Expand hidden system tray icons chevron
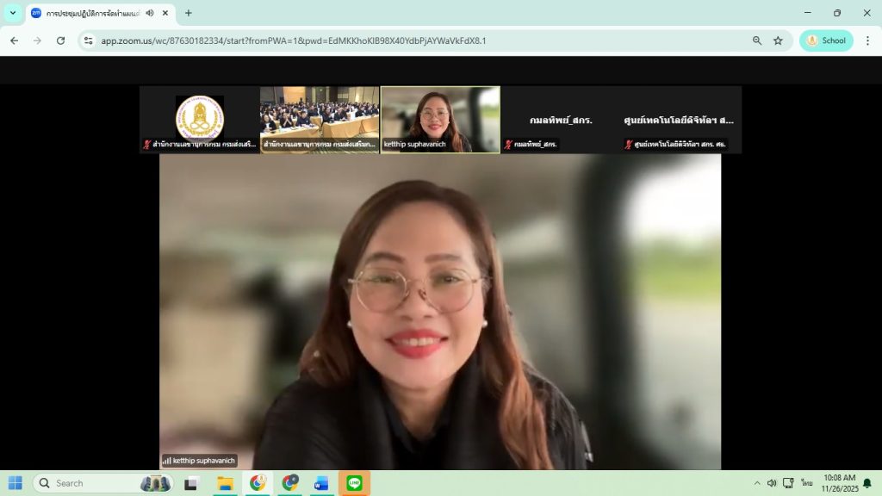Image resolution: width=882 pixels, height=496 pixels. [x=757, y=483]
